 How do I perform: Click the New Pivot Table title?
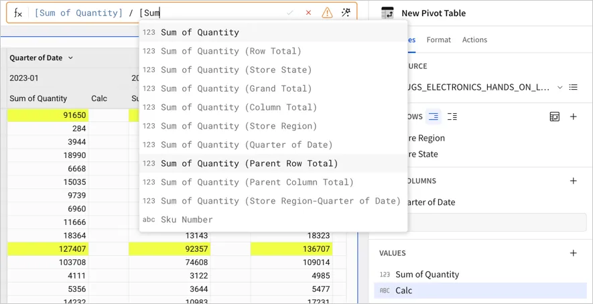(434, 13)
